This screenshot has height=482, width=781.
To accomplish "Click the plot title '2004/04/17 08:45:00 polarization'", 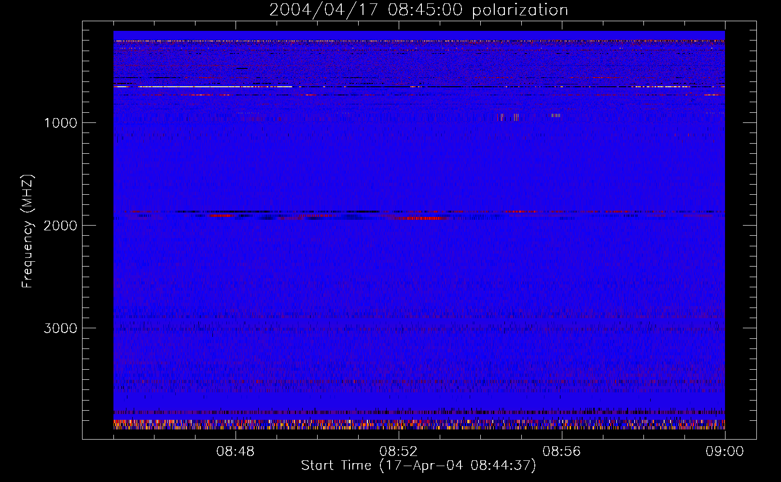I will (418, 10).
